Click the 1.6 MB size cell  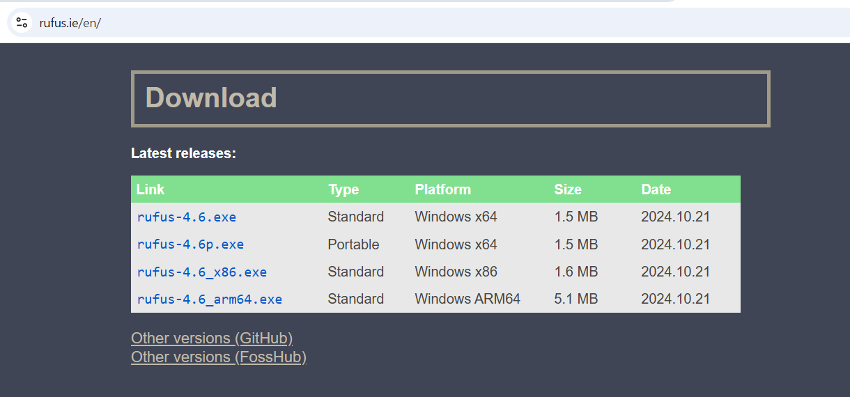(x=576, y=272)
